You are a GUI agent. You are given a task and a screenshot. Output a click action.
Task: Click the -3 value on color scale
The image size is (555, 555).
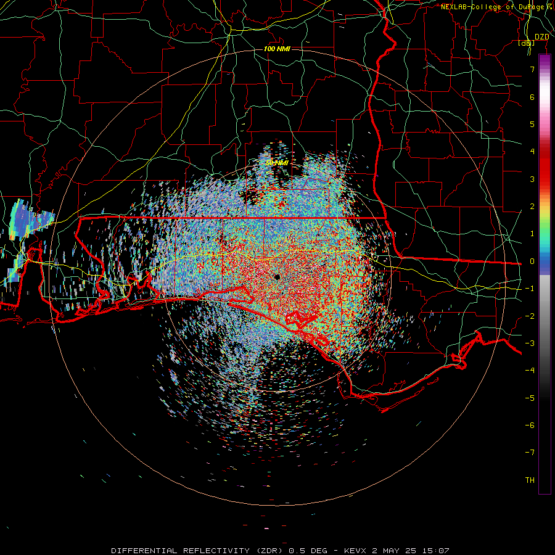[x=530, y=343]
